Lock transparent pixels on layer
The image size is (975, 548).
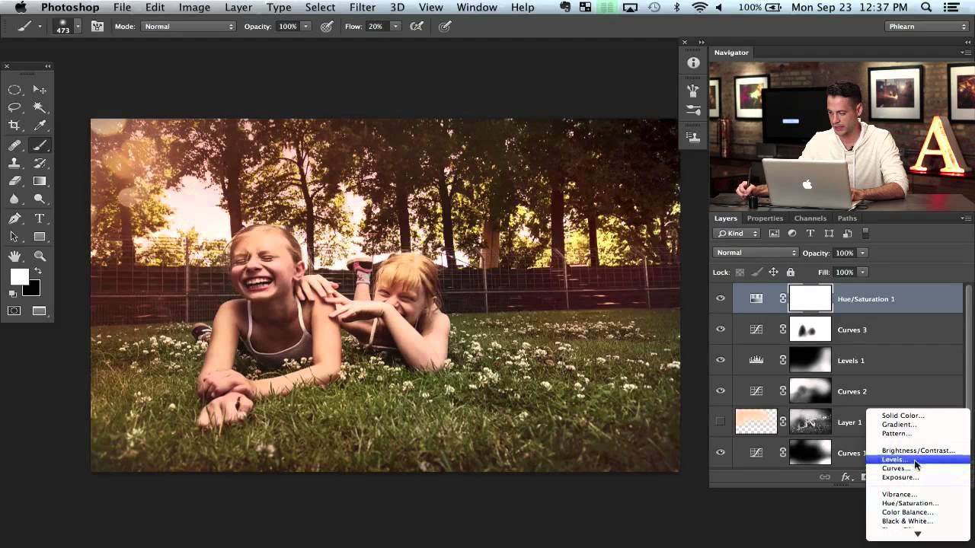(x=740, y=272)
